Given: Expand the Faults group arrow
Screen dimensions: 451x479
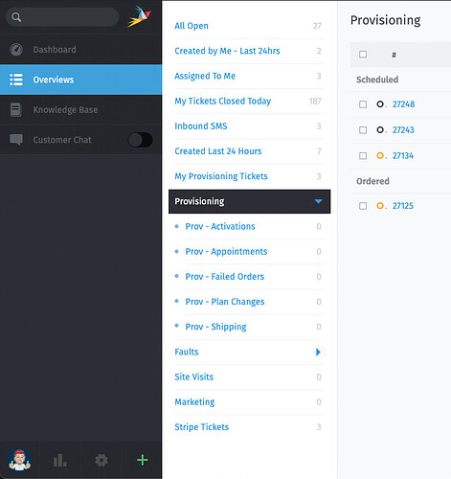Looking at the screenshot, I should pos(318,352).
